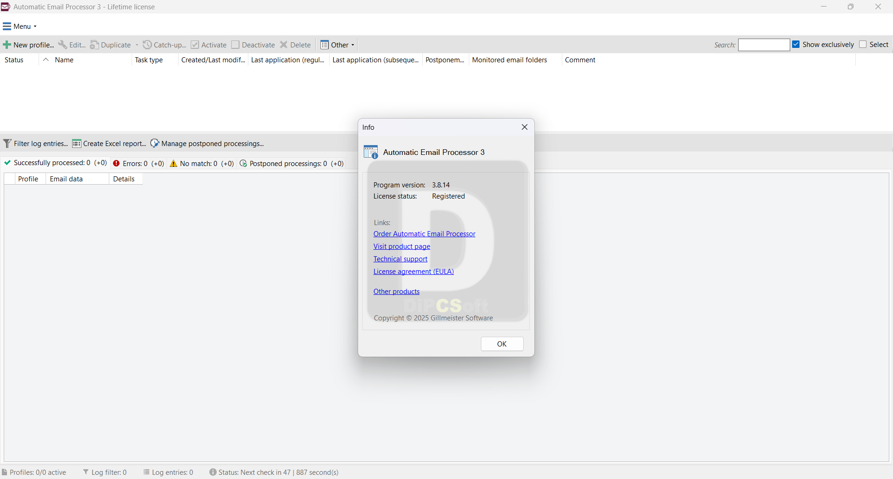Open the Technical support link
This screenshot has height=479, width=893.
click(400, 259)
